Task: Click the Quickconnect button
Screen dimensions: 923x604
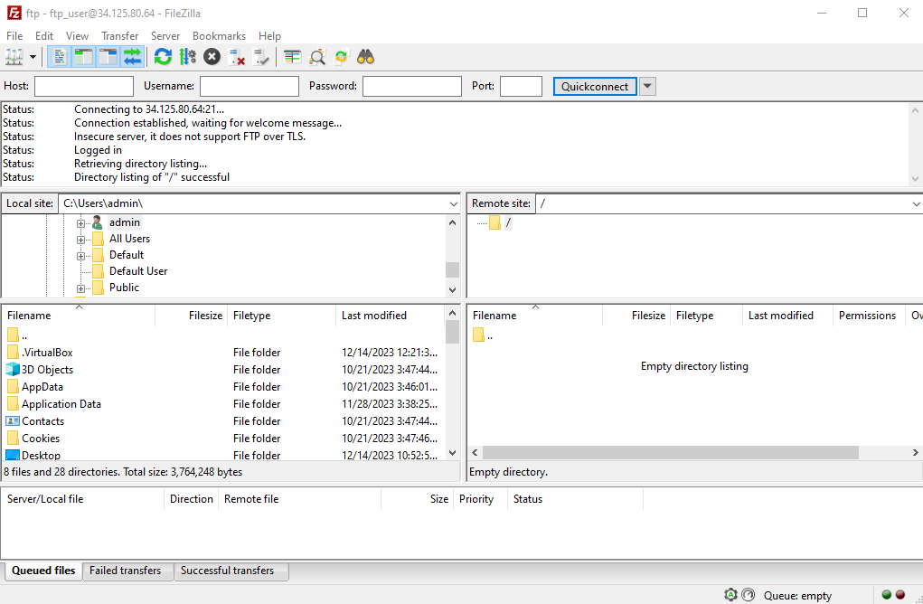Action: pos(595,87)
